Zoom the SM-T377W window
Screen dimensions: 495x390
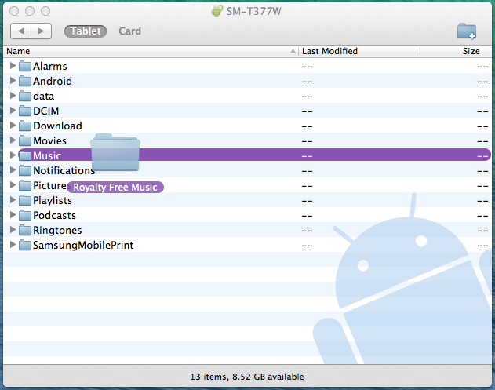point(45,11)
